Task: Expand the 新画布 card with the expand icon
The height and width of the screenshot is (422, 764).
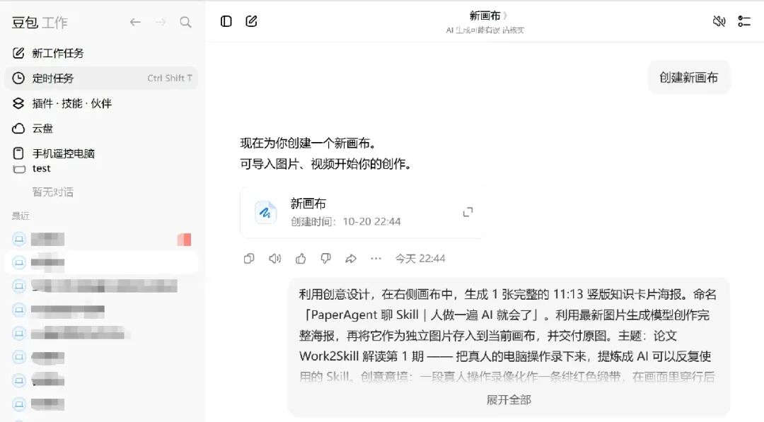Action: click(468, 212)
